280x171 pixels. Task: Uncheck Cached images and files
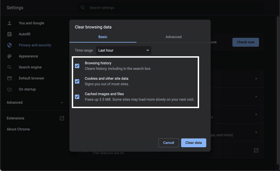coord(77,97)
